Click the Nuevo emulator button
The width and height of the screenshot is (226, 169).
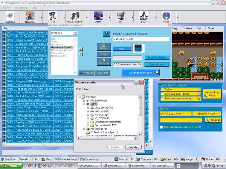pos(104,47)
